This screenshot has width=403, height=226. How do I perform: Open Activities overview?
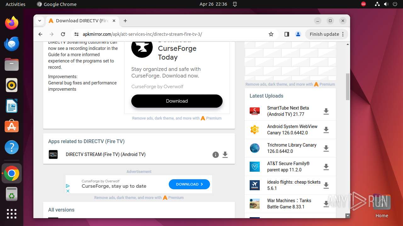[x=15, y=4]
